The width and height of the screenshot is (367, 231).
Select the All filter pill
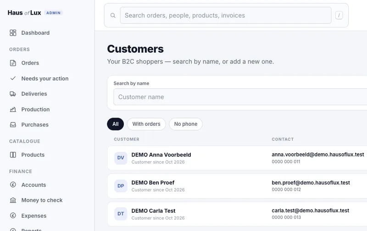click(x=116, y=124)
